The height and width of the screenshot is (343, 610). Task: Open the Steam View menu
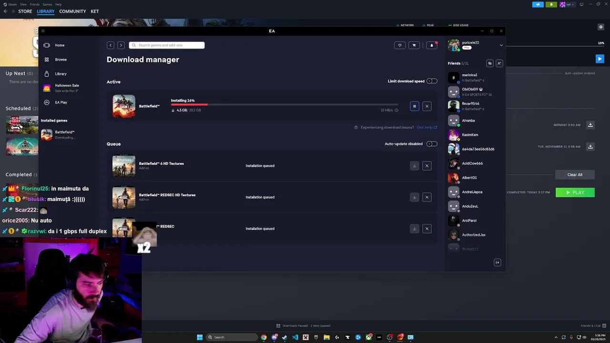[23, 4]
